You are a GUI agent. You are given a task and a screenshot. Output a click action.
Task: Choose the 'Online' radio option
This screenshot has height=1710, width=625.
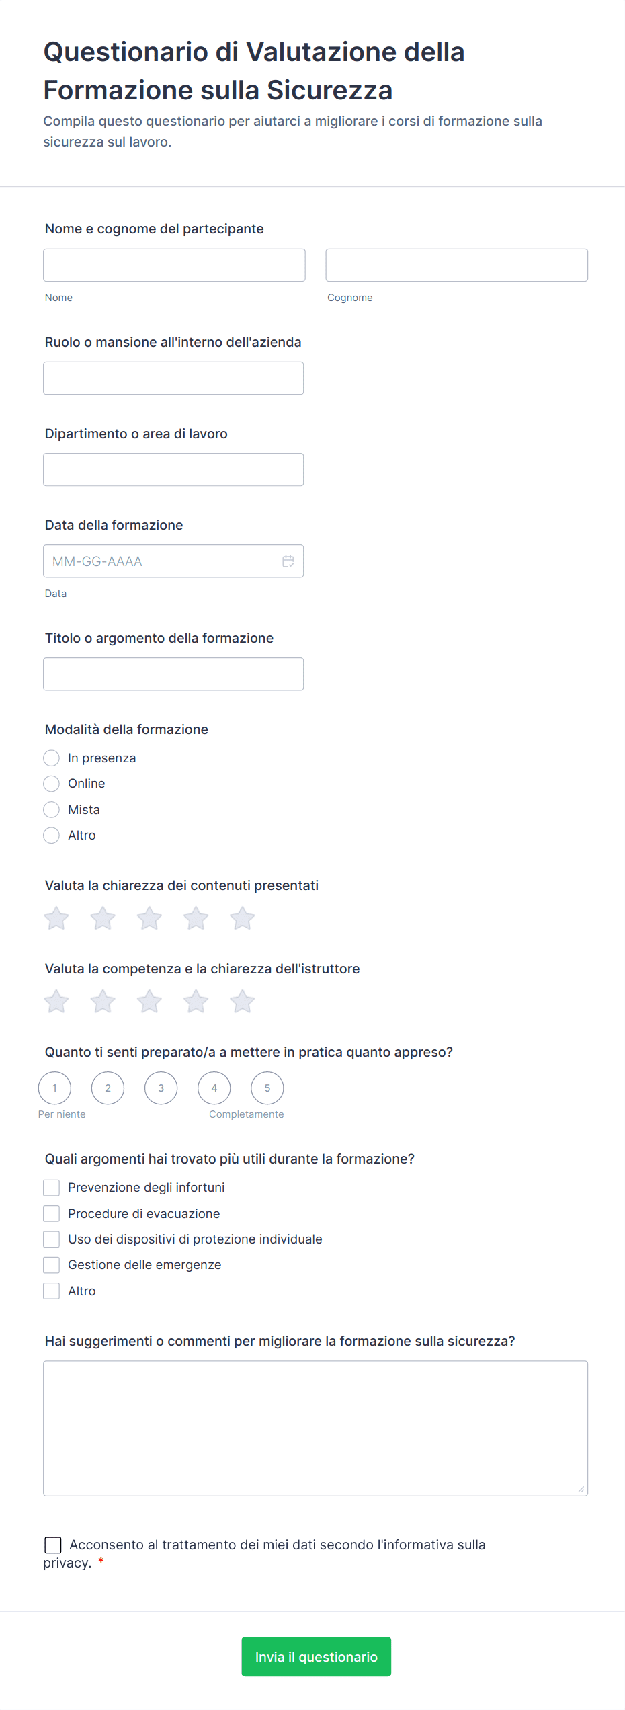click(52, 784)
